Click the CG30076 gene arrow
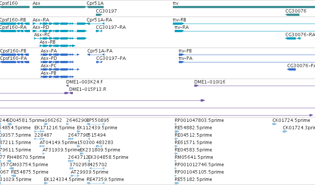This screenshot has height=185, width=315. 292,15
